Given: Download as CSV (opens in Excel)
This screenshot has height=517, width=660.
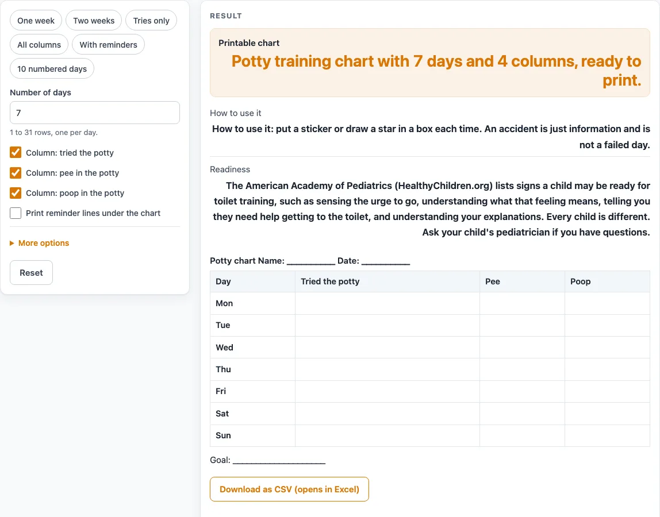Looking at the screenshot, I should pyautogui.click(x=289, y=489).
